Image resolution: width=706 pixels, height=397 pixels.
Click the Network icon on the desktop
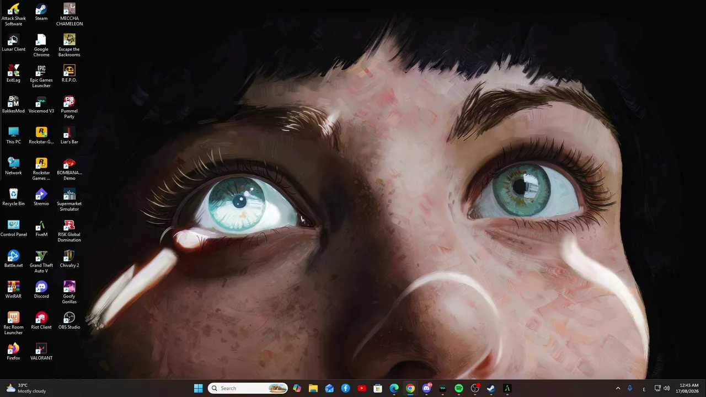point(13,167)
